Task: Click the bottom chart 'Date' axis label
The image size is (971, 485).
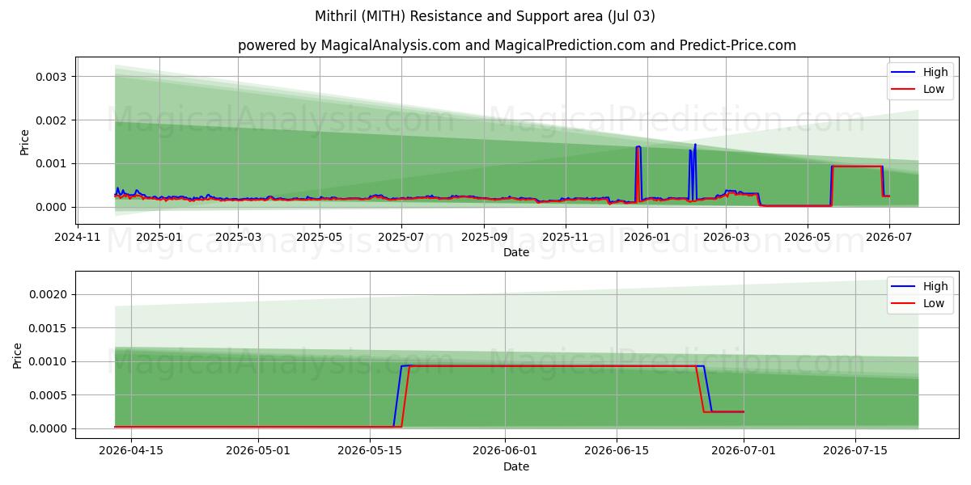Action: click(516, 466)
